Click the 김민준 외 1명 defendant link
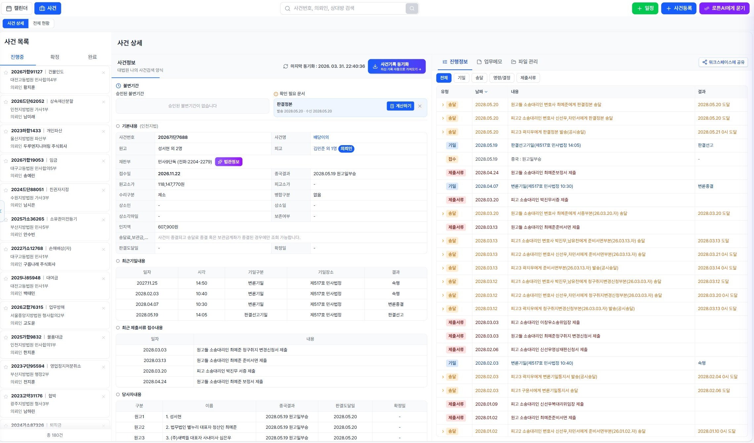The image size is (754, 443). (325, 149)
